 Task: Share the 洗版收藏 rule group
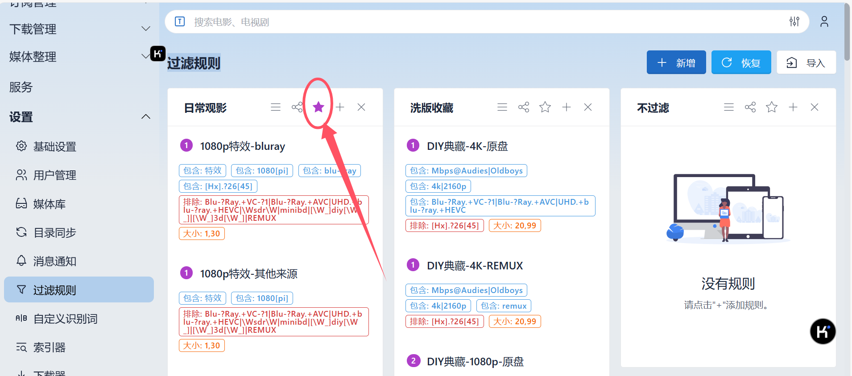(524, 107)
